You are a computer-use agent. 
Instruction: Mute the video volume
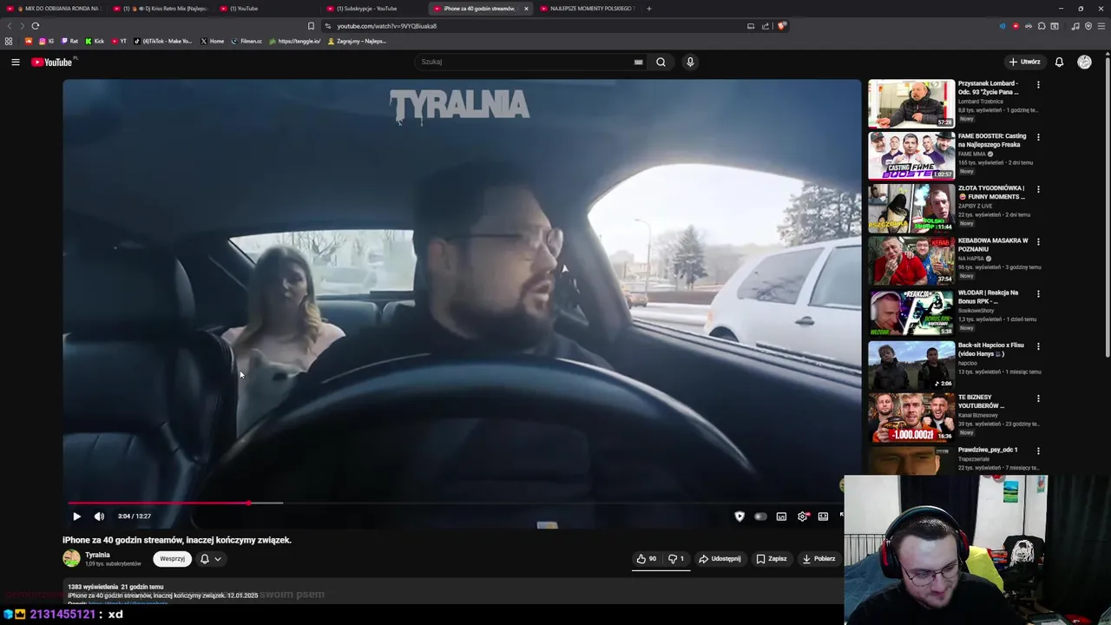coord(99,516)
